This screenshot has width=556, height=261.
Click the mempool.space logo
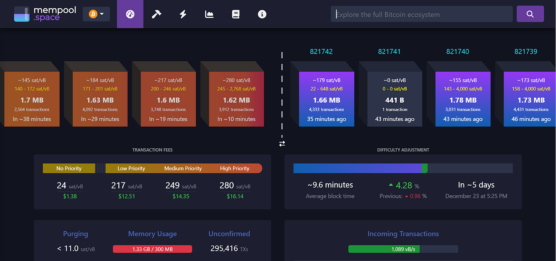(x=44, y=14)
